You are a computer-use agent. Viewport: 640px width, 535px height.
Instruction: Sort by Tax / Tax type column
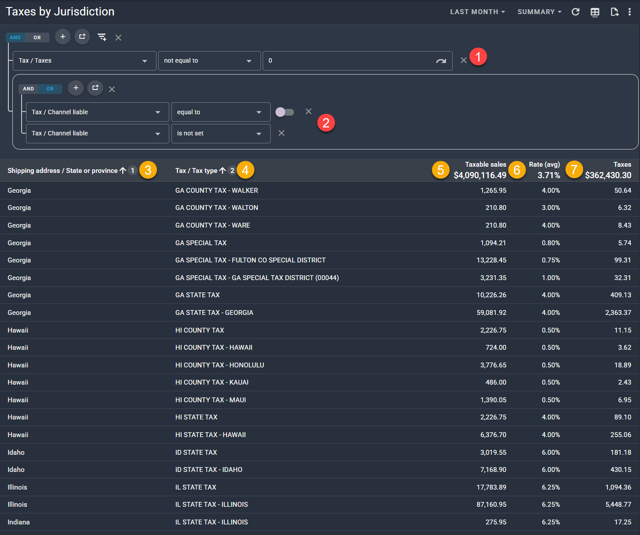[196, 171]
